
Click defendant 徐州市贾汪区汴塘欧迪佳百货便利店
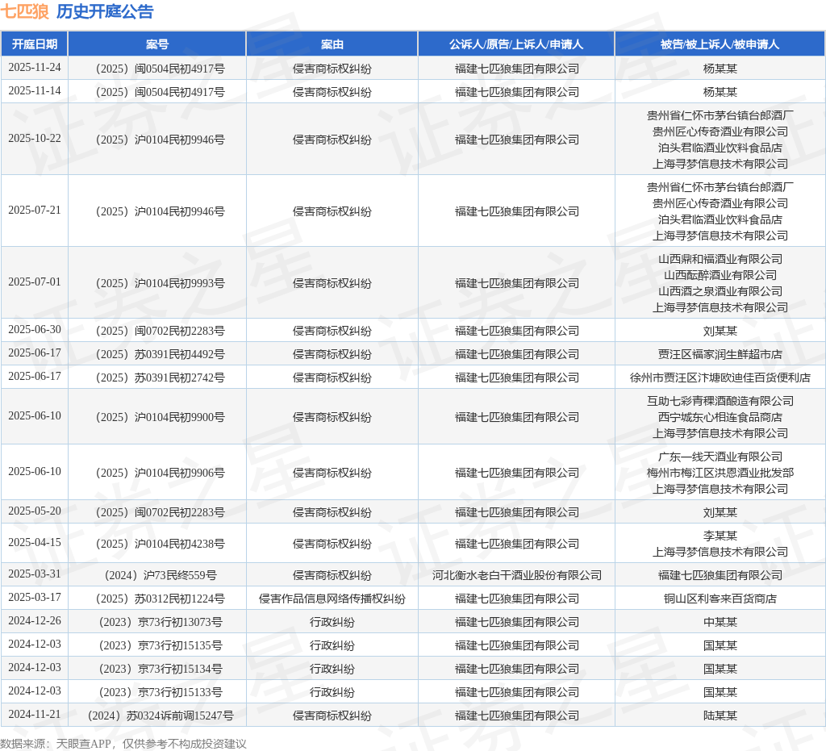[720, 378]
